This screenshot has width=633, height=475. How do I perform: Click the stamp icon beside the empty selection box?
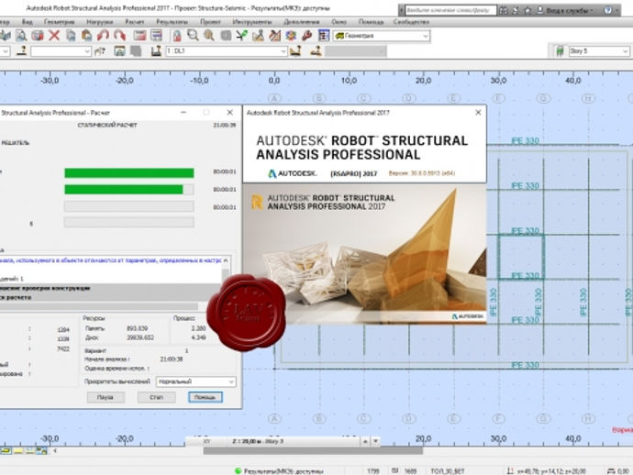[21, 51]
